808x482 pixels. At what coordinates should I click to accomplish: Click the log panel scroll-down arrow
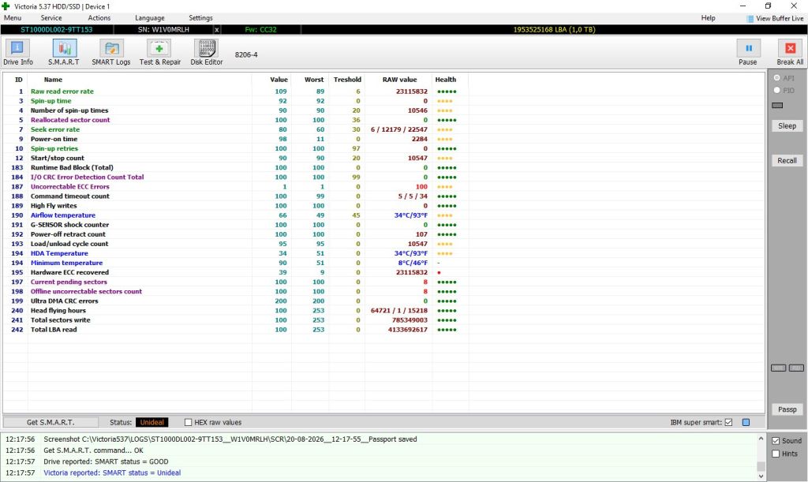[x=761, y=476]
